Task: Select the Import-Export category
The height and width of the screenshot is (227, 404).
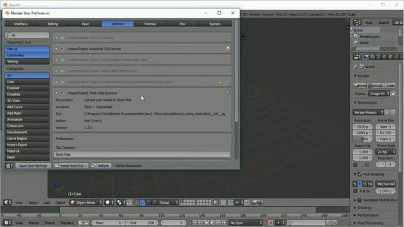Action: 27,144
